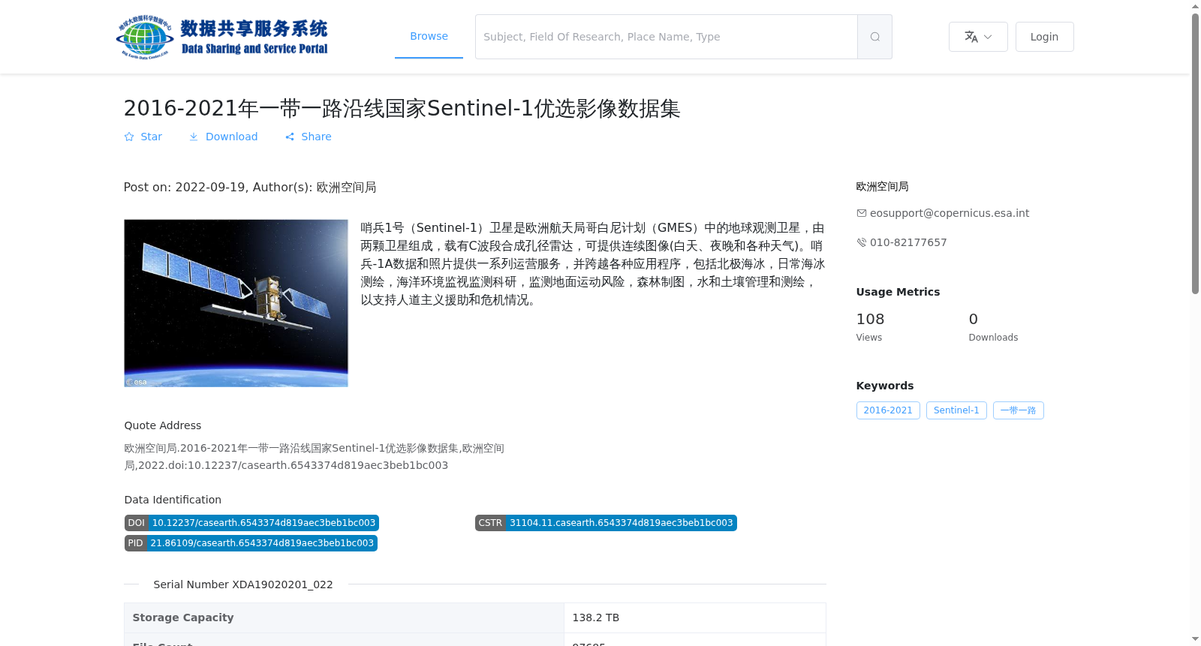The height and width of the screenshot is (646, 1201).
Task: Click the Download link text
Action: pyautogui.click(x=231, y=137)
